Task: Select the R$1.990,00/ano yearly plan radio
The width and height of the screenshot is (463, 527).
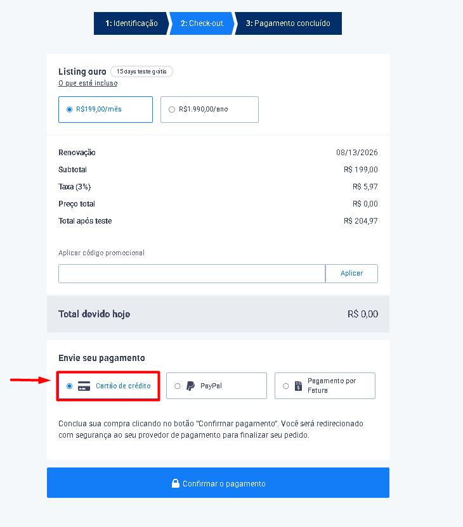Action: tap(172, 110)
